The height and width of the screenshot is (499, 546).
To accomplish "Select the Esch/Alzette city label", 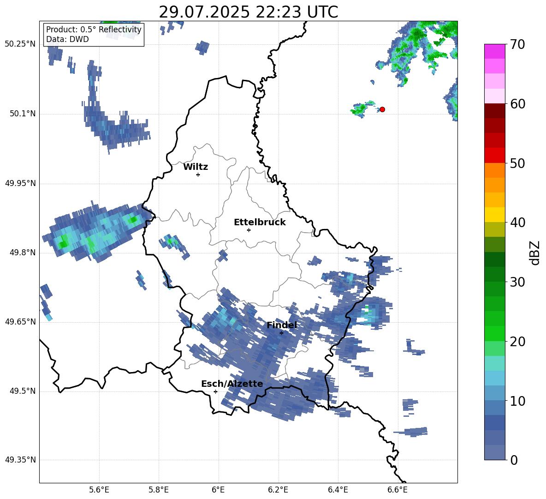I will pyautogui.click(x=232, y=384).
